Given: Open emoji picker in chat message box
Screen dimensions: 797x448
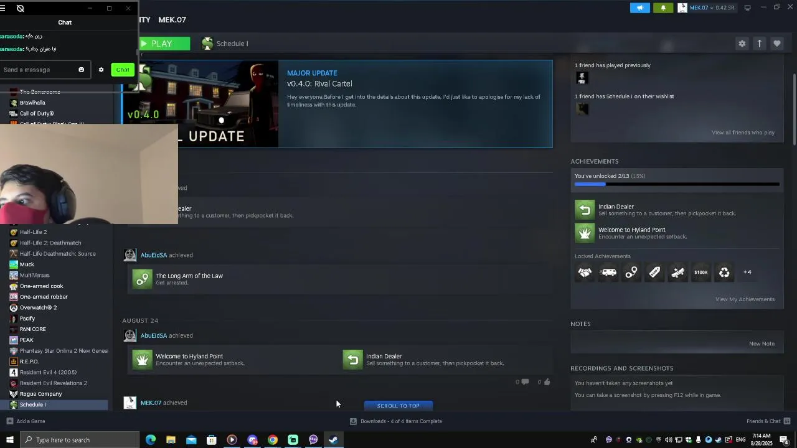Looking at the screenshot, I should [81, 70].
